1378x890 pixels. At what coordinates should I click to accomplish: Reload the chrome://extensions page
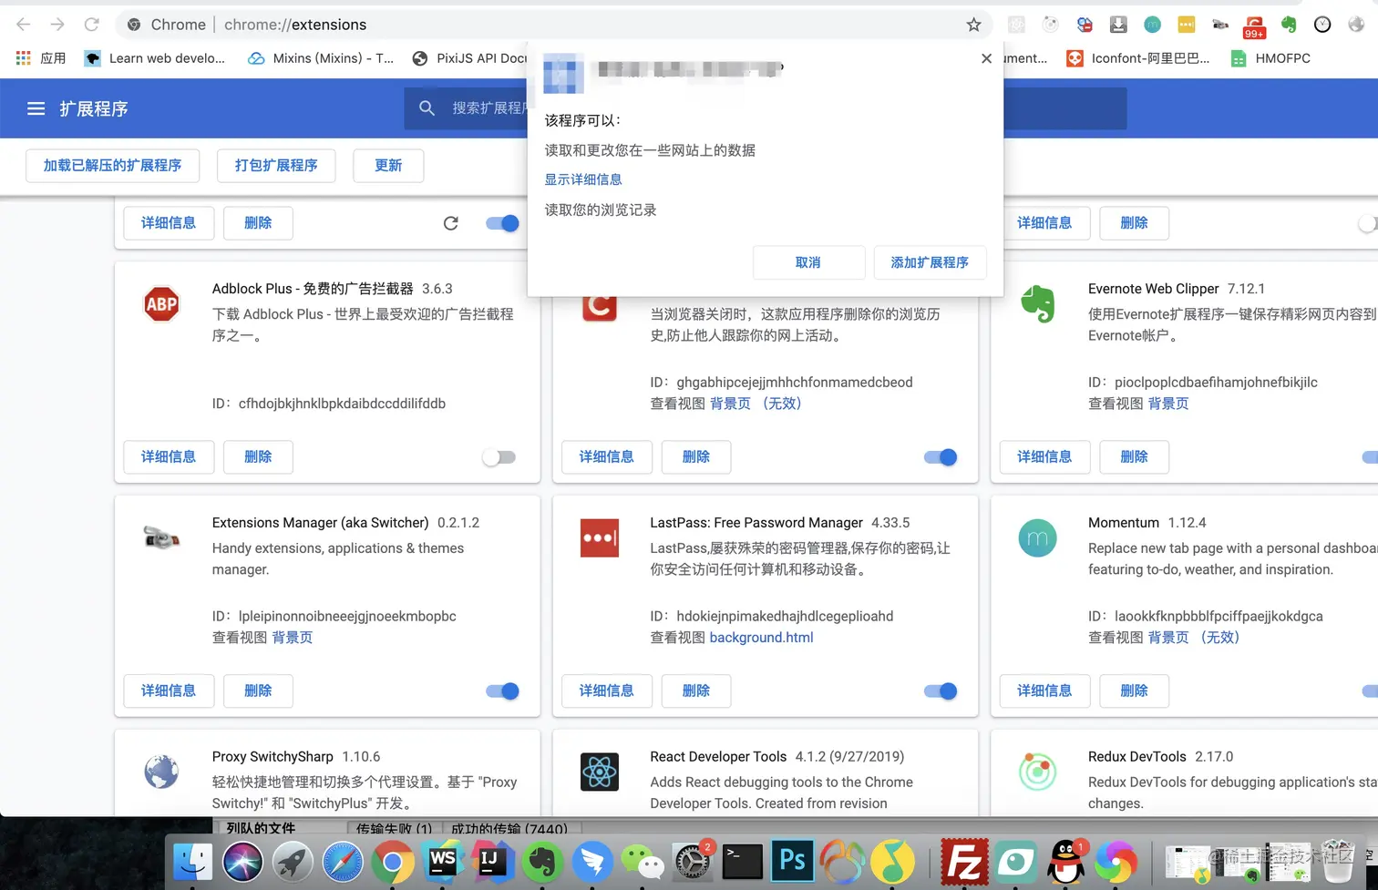point(91,25)
